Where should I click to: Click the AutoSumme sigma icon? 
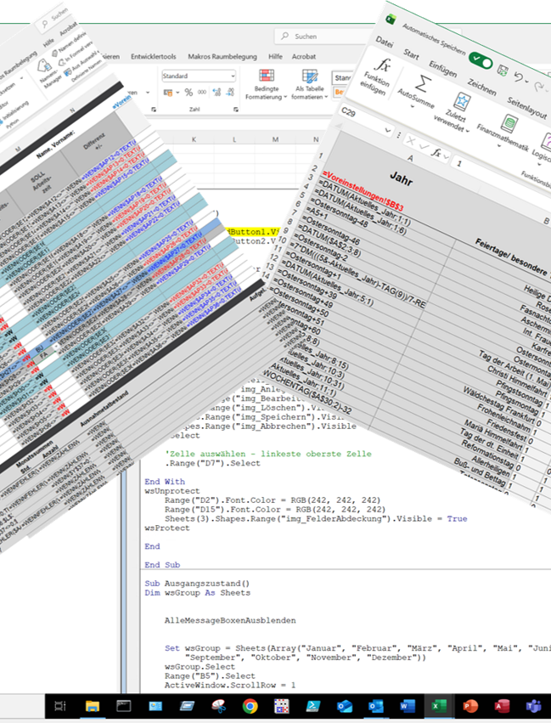point(423,84)
